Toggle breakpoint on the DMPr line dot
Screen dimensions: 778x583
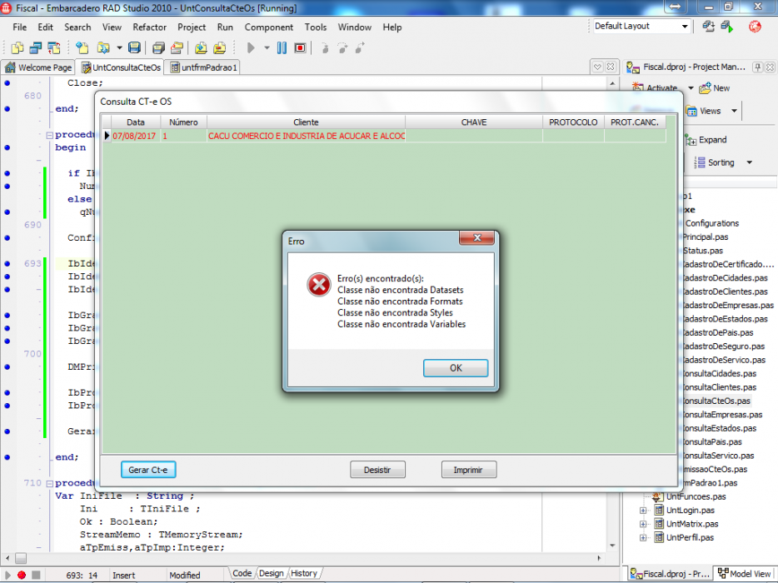(7, 366)
